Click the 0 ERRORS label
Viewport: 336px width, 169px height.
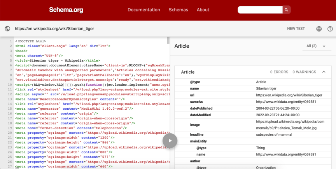coord(279,72)
